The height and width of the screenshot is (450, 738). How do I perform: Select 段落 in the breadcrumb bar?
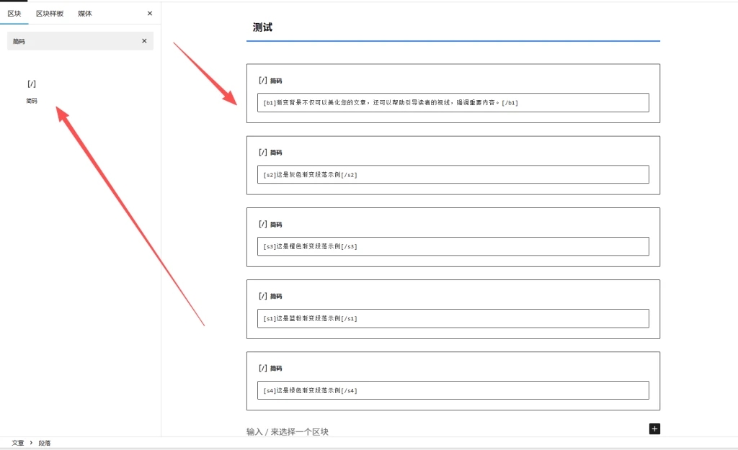point(43,443)
